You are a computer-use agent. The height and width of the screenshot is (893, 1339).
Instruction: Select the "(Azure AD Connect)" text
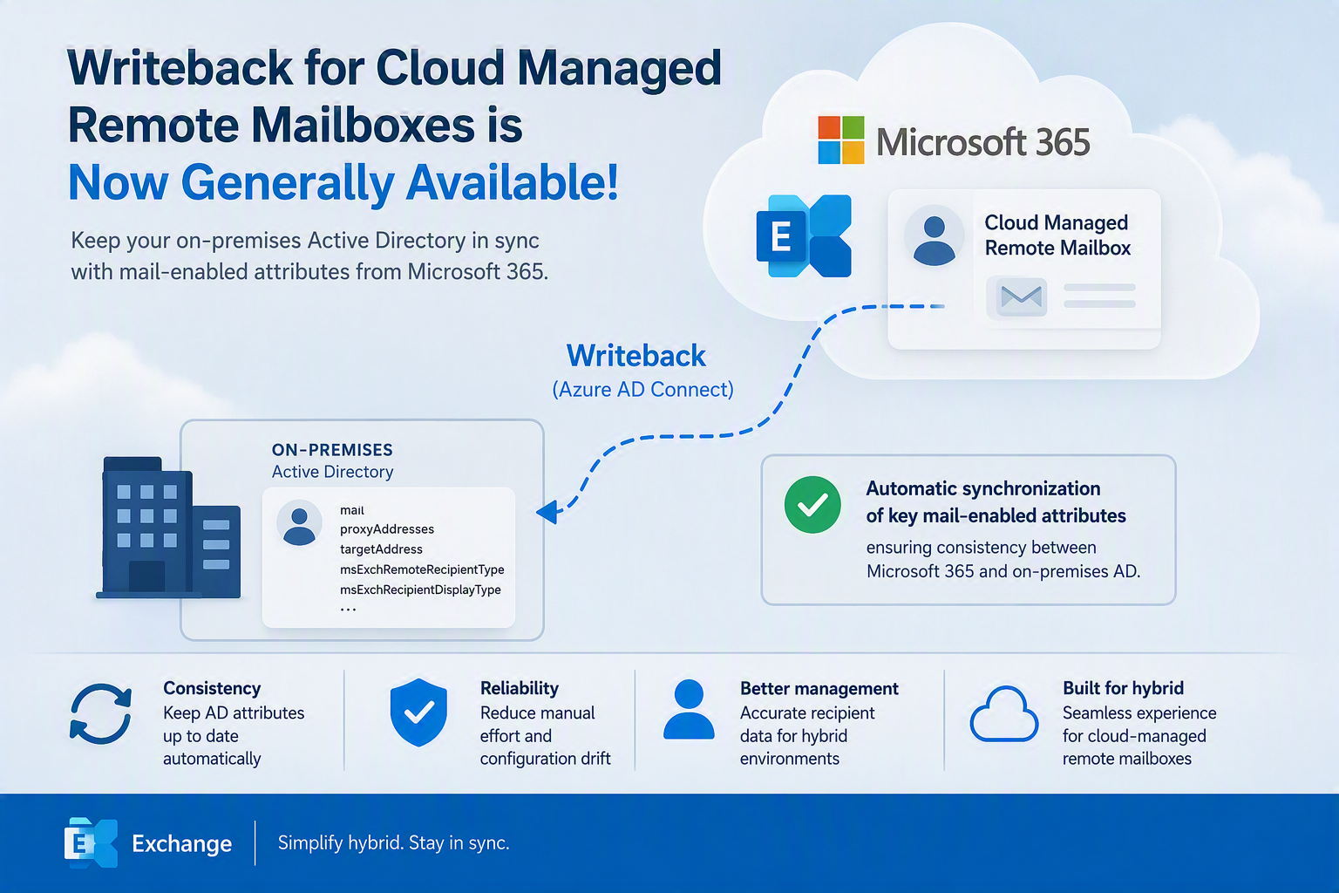(x=643, y=390)
